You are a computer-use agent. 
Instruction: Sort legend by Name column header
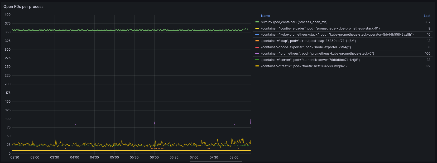click(x=266, y=16)
